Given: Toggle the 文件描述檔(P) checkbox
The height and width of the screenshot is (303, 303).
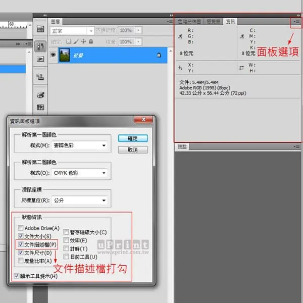Looking at the screenshot, I should click(x=21, y=244).
